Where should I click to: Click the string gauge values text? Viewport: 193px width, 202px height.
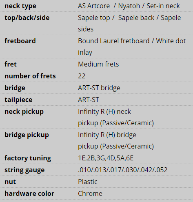pos(123,170)
